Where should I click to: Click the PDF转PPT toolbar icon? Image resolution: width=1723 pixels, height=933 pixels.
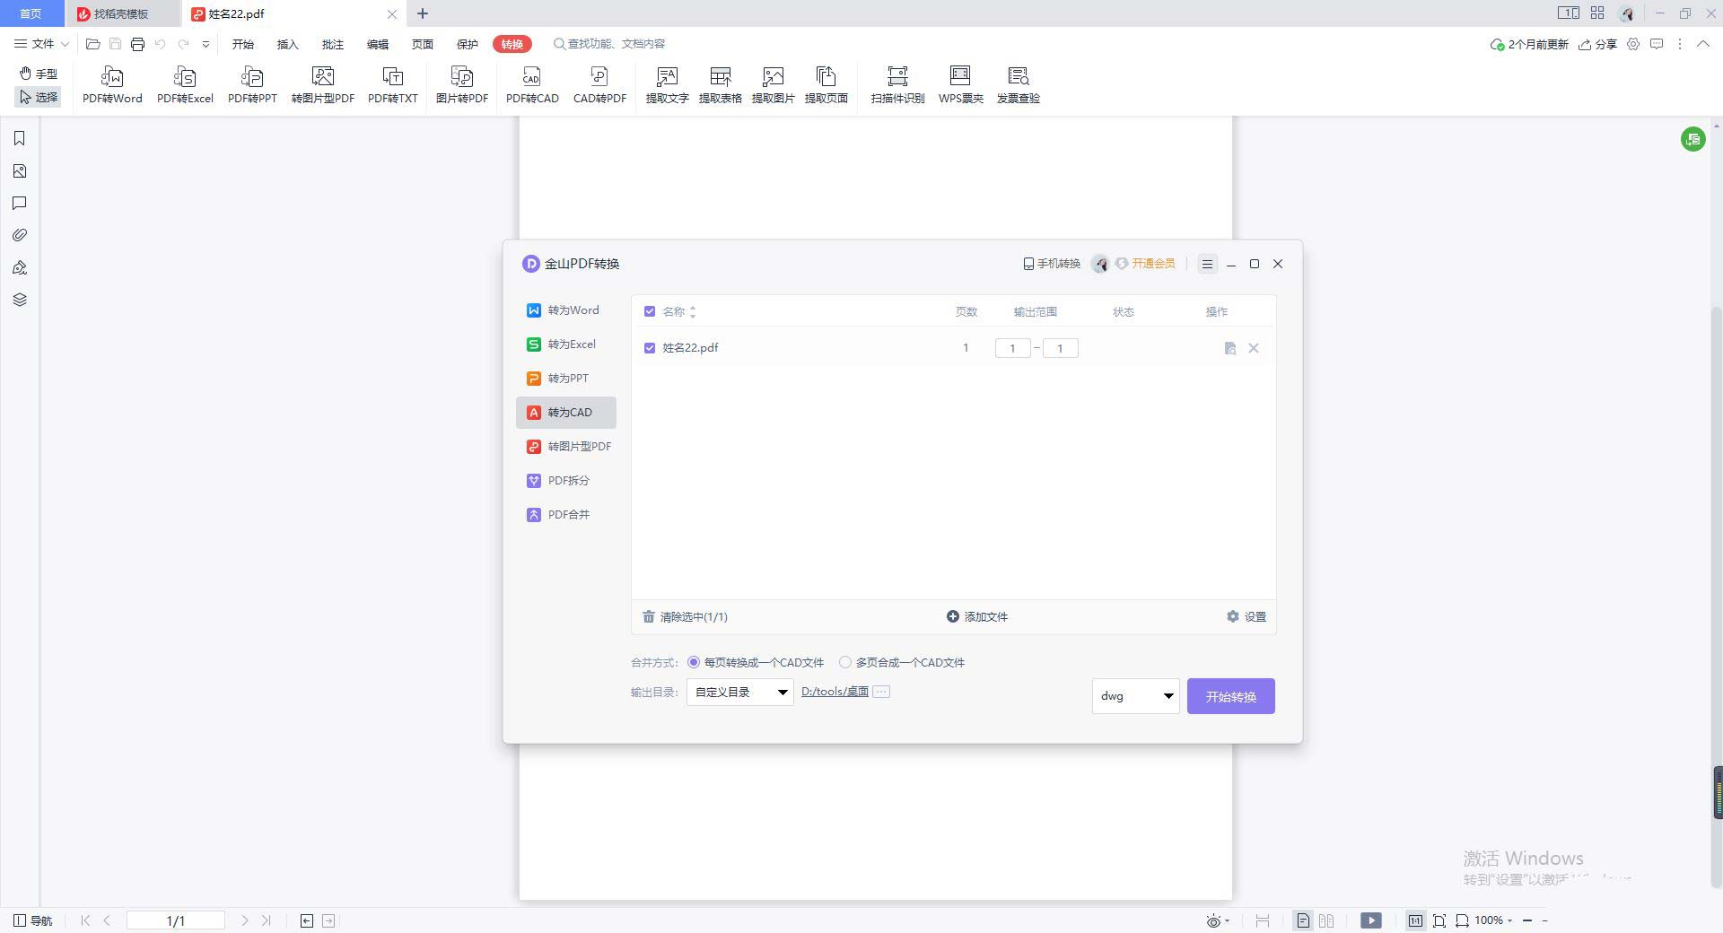click(x=252, y=85)
